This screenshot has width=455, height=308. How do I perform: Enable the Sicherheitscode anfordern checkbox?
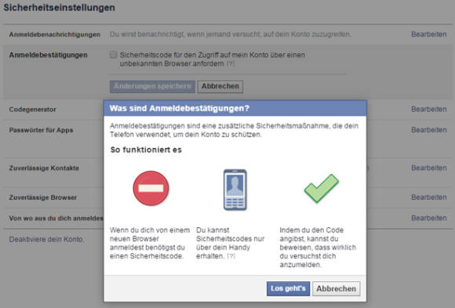pos(114,55)
